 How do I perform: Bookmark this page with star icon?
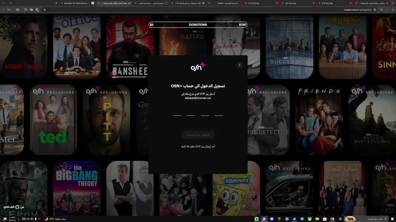point(45,10)
